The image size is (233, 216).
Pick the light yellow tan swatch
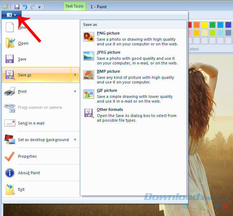click(x=205, y=33)
